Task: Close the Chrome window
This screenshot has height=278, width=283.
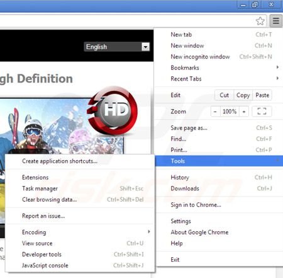Action: point(271,4)
